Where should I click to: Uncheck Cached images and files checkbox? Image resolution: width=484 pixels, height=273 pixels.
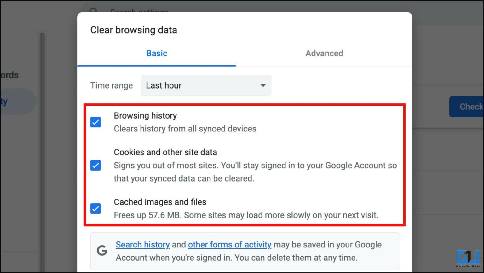[95, 208]
